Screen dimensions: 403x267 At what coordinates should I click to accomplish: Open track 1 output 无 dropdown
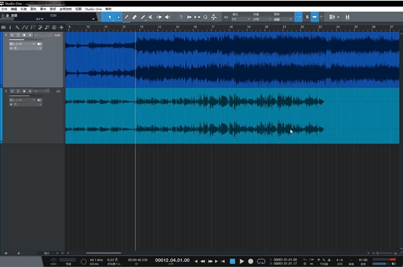click(26, 48)
